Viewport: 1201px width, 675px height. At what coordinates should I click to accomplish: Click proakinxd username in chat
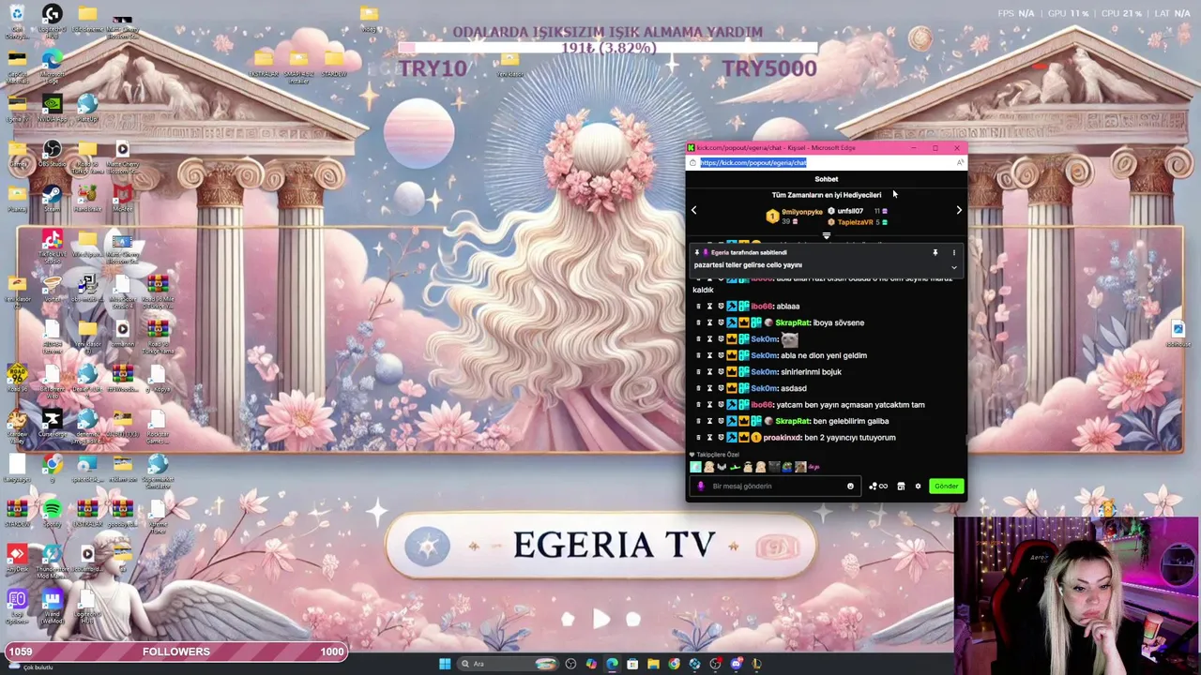(x=783, y=438)
